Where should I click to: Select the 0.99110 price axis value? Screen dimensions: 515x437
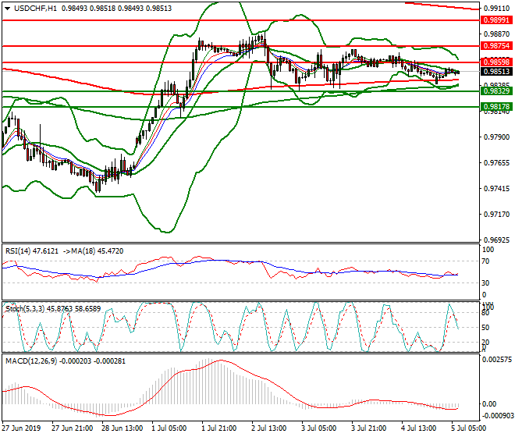click(x=496, y=9)
